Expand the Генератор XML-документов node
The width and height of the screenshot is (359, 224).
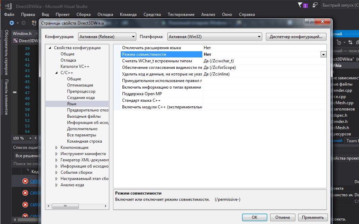[x=57, y=160]
